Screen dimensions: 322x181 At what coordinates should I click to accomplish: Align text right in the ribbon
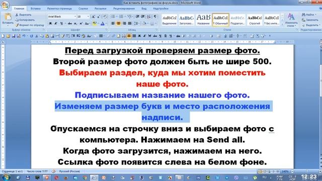[x=124, y=24]
